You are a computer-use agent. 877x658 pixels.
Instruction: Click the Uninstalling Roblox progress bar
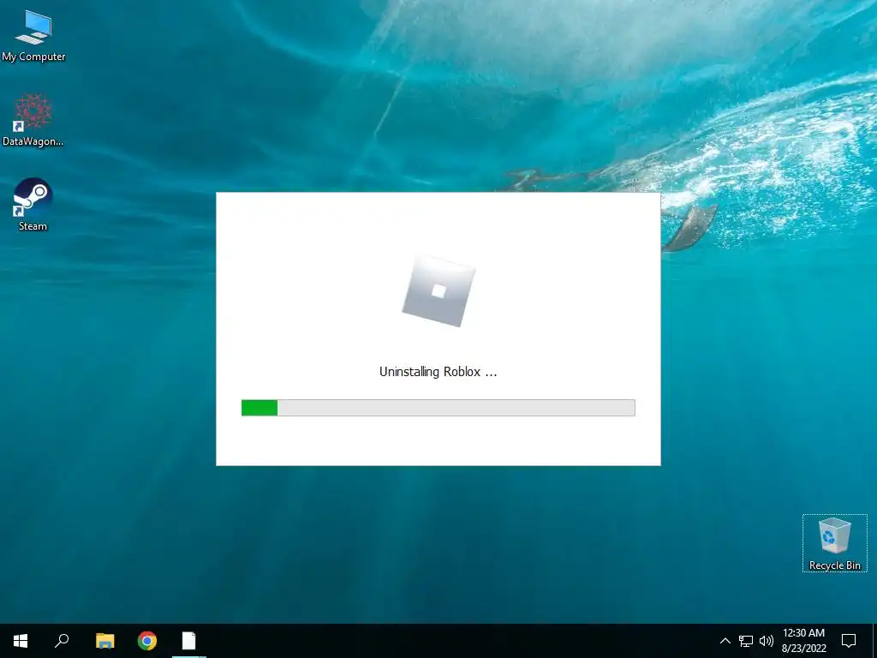(438, 407)
